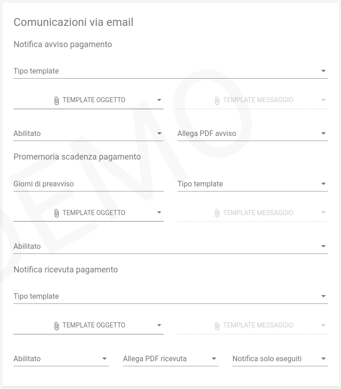Click arrow of Template Oggetto in Notifica avviso
The height and width of the screenshot is (389, 341).
[159, 100]
